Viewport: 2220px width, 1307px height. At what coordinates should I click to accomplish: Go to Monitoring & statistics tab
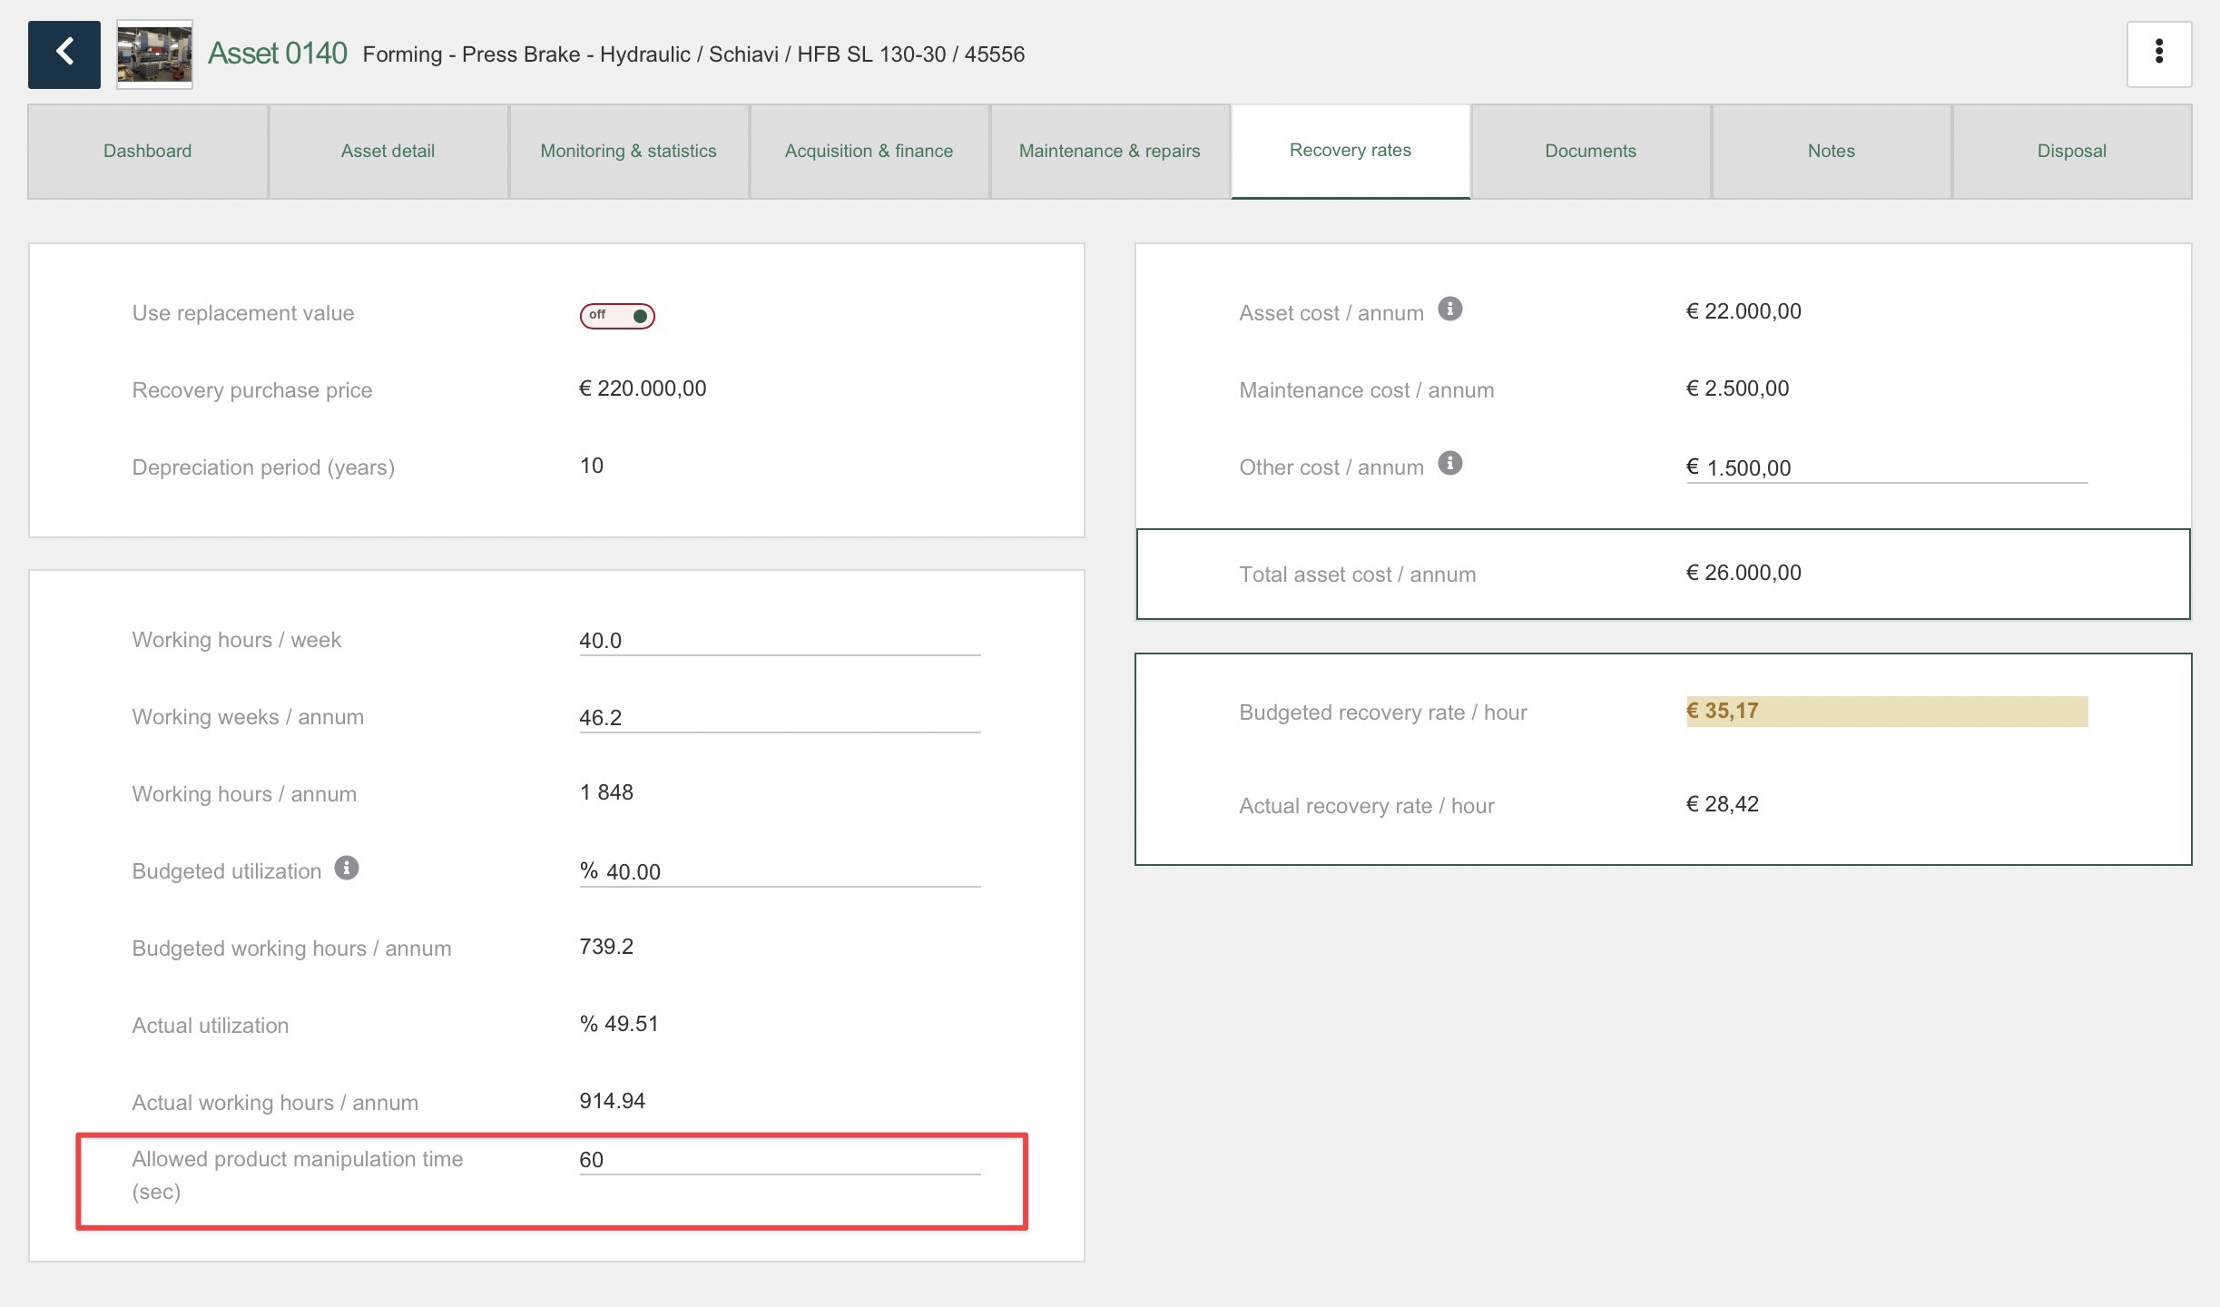point(628,152)
